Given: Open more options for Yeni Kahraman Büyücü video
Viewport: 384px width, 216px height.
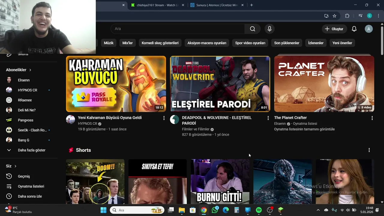Looking at the screenshot, I should pyautogui.click(x=164, y=118).
